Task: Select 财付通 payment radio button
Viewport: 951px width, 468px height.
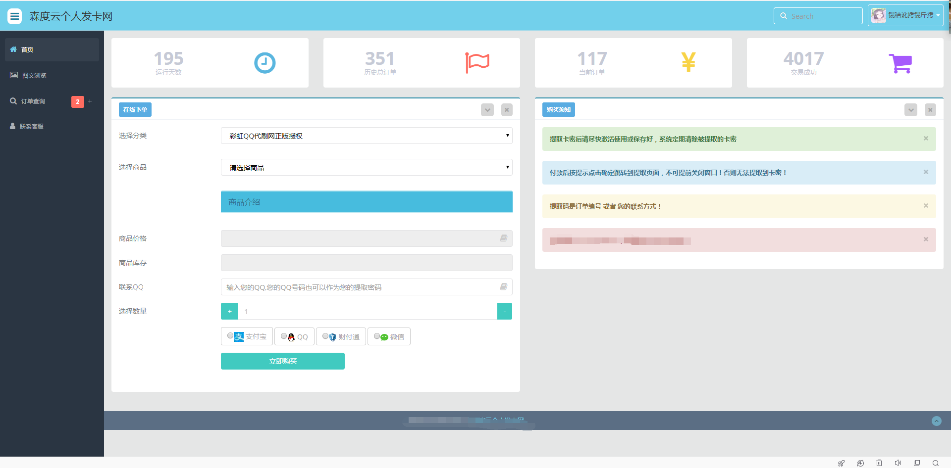Action: 325,336
